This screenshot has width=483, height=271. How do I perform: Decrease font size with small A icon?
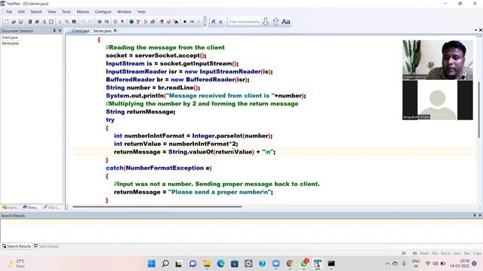[x=220, y=22]
